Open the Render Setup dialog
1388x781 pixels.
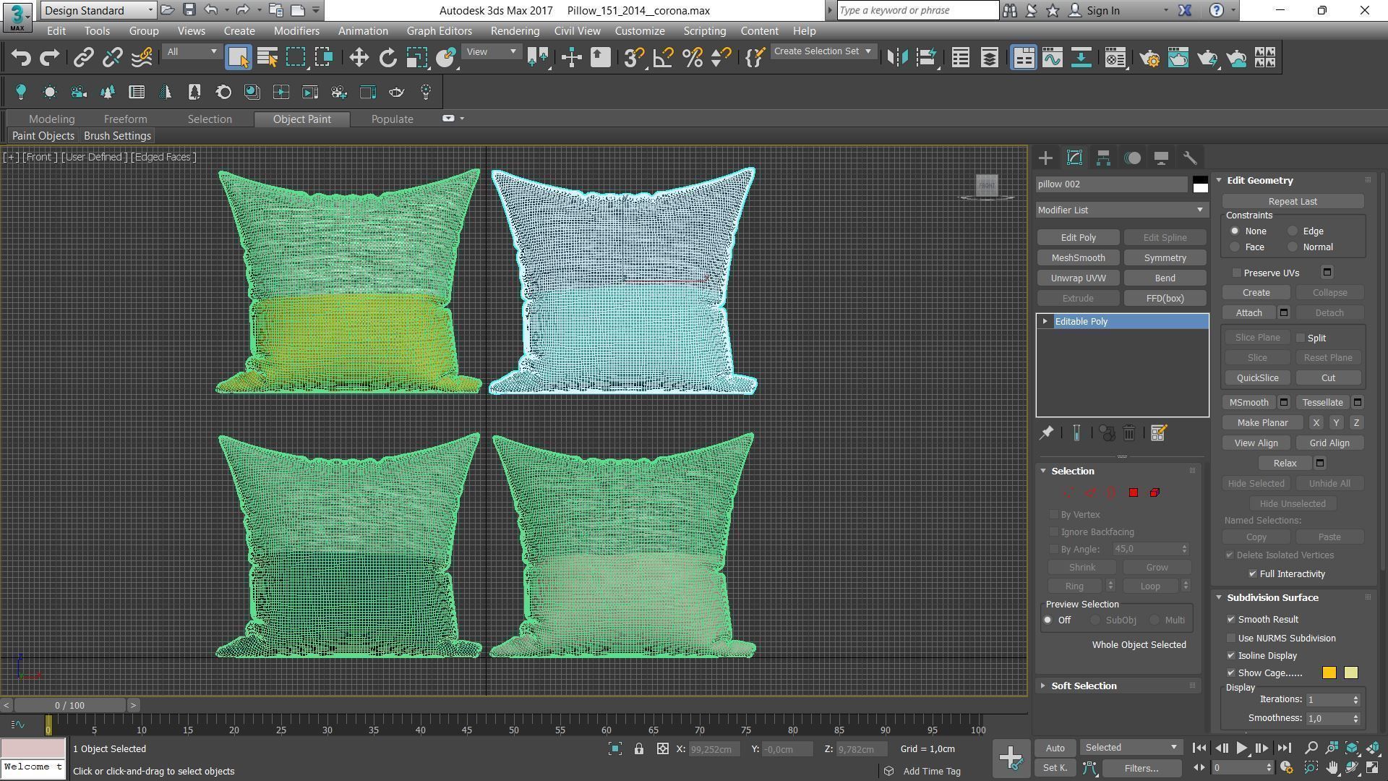(1149, 58)
